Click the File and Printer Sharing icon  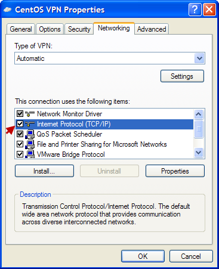tap(30, 144)
